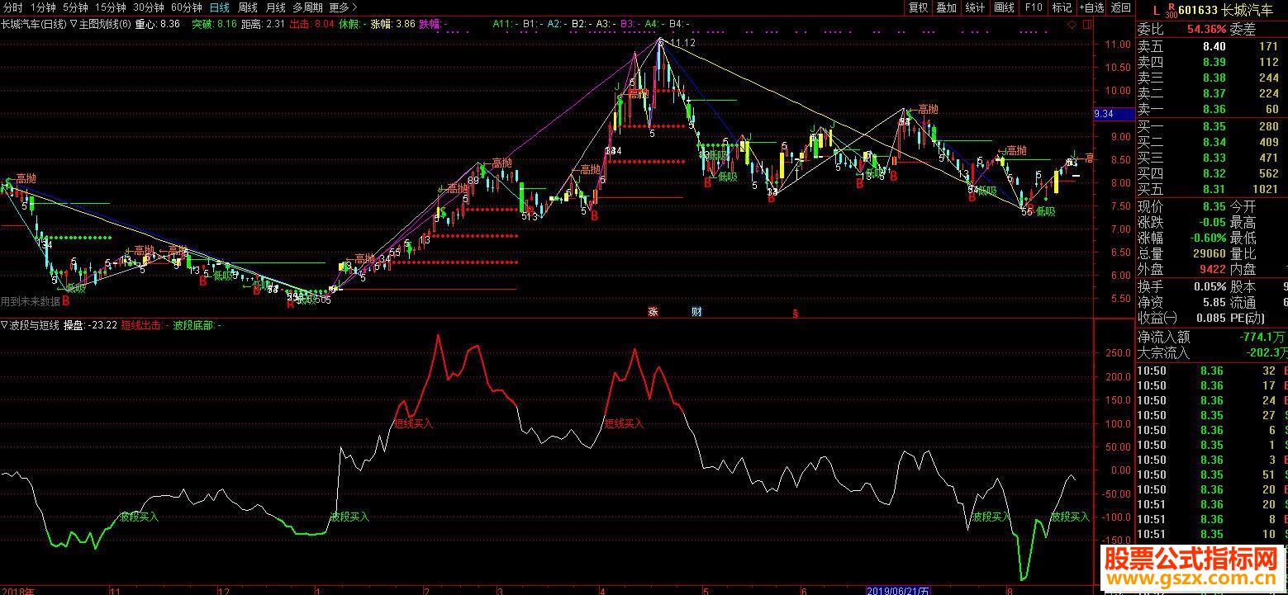
Task: Click the 卖三 price 8.38 row
Action: click(x=1212, y=78)
